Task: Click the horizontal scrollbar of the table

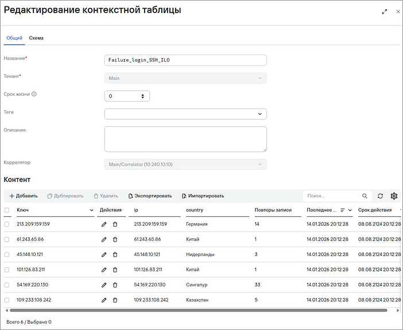Action: coord(198,310)
